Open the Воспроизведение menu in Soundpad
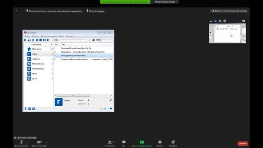The image size is (263, 148). (48, 36)
